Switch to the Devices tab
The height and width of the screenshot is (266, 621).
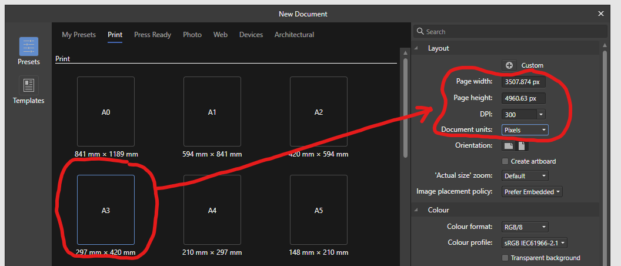[x=251, y=35]
